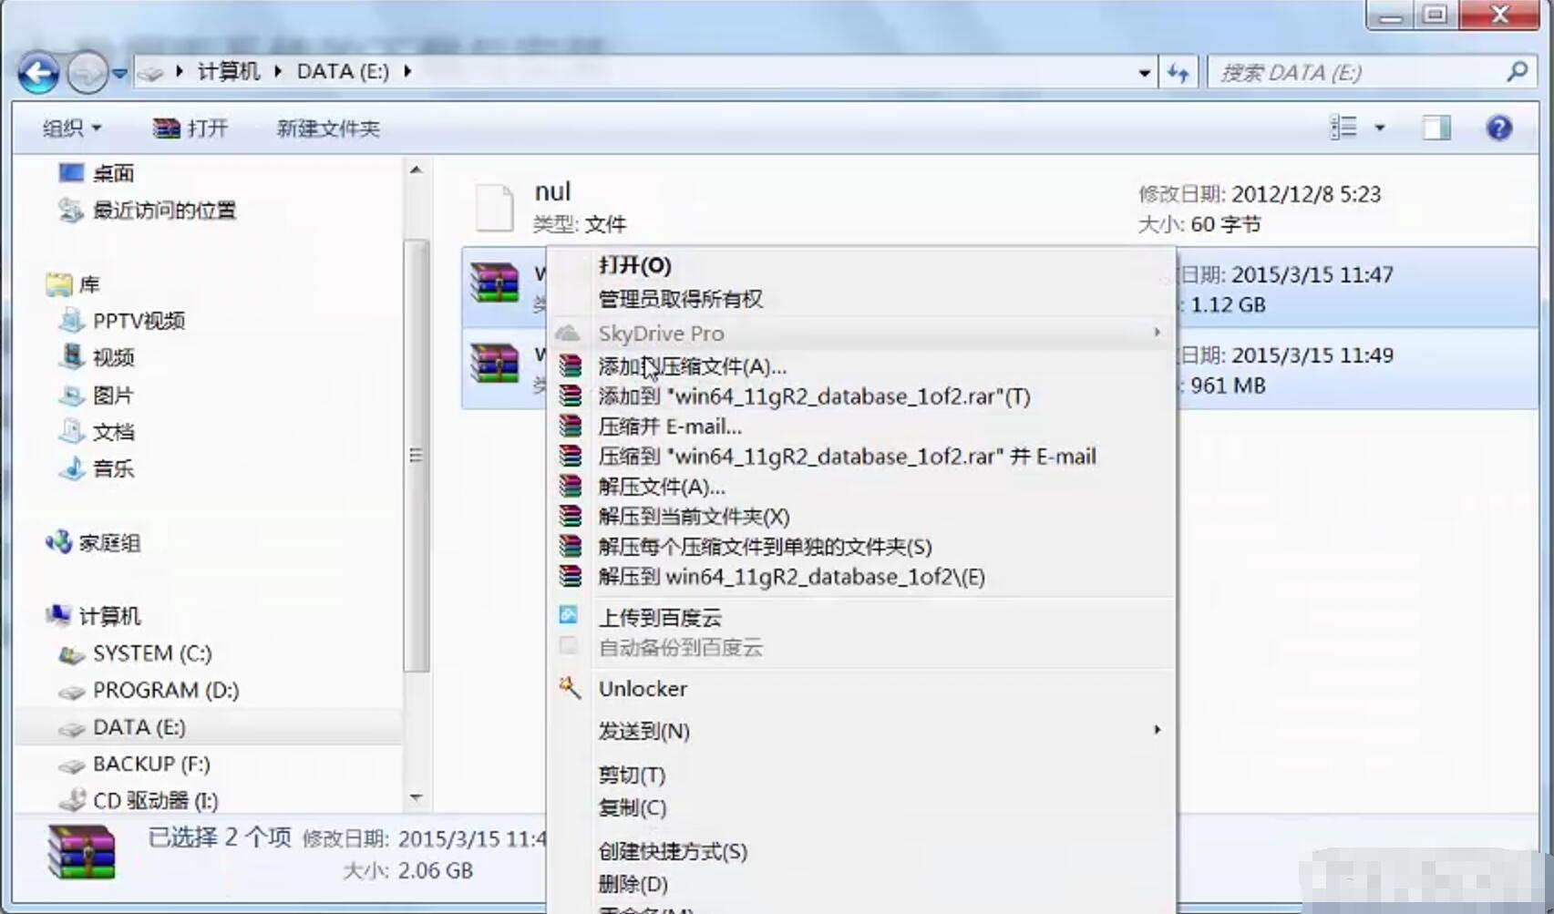Expand the 发送到(N) submenu arrow
1554x914 pixels.
pyautogui.click(x=1156, y=730)
